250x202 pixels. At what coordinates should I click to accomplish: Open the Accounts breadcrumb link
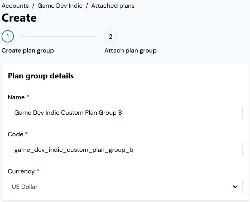click(x=15, y=6)
